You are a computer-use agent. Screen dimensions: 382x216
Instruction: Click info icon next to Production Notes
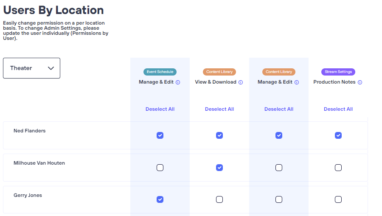[x=360, y=82]
